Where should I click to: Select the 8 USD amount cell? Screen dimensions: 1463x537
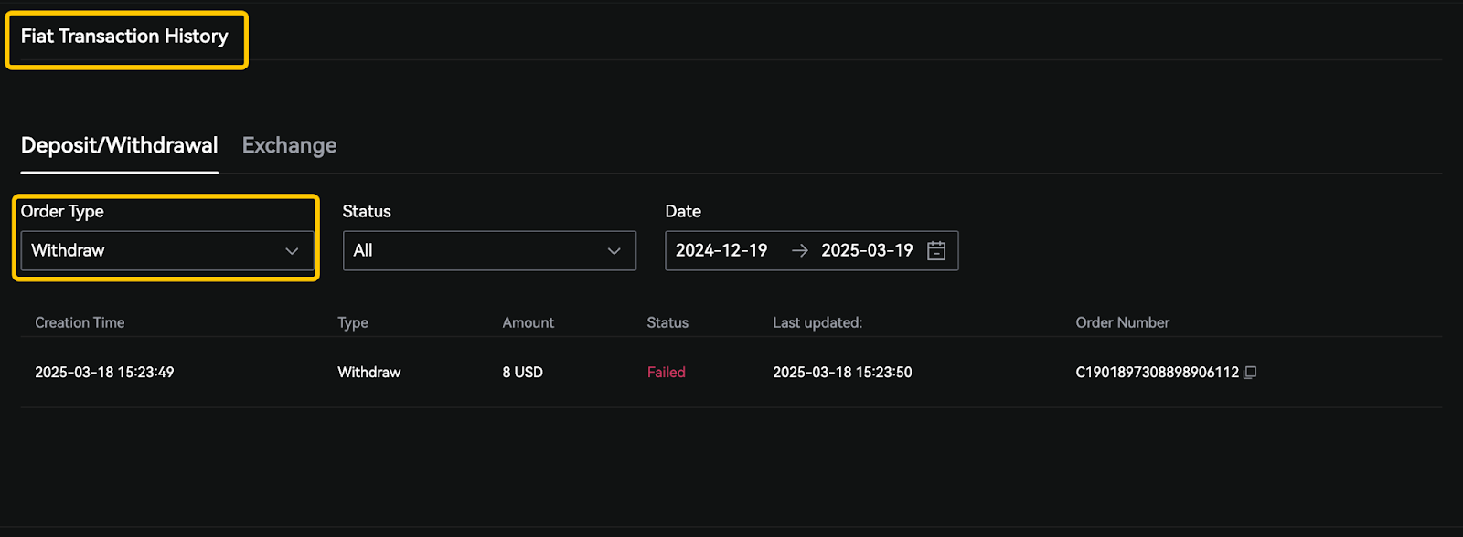[522, 373]
